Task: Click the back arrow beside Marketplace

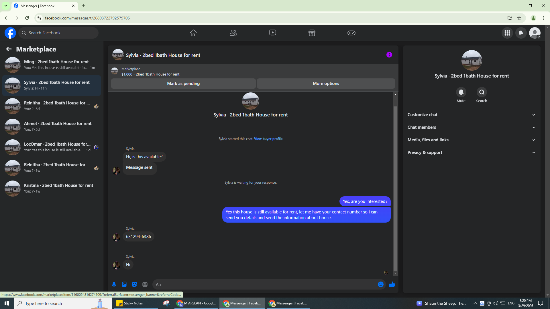Action: [9, 49]
